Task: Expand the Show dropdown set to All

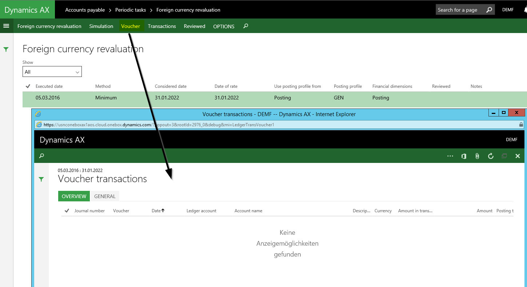Action: 52,72
